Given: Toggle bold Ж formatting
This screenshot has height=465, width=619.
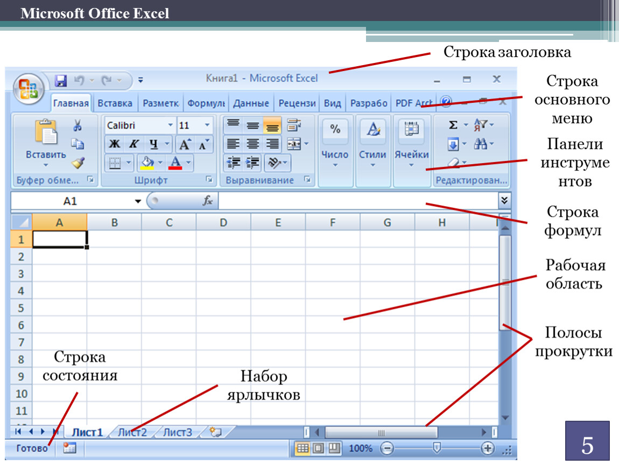Looking at the screenshot, I should [114, 144].
